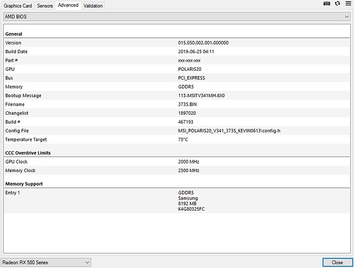Click the Bootup Message 113-MSITV341MH.6X0
The image size is (354, 268).
coord(201,95)
